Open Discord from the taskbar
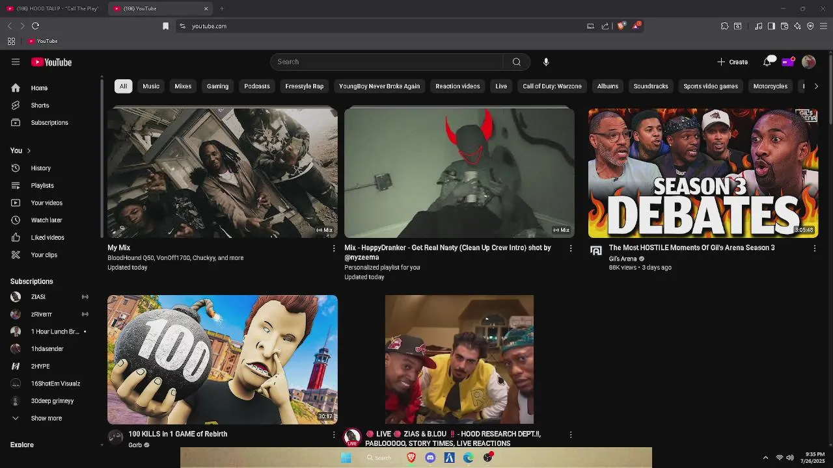This screenshot has width=833, height=468. 430,458
